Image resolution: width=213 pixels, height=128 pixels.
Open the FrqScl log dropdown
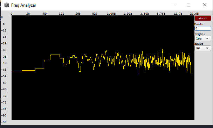(203, 38)
